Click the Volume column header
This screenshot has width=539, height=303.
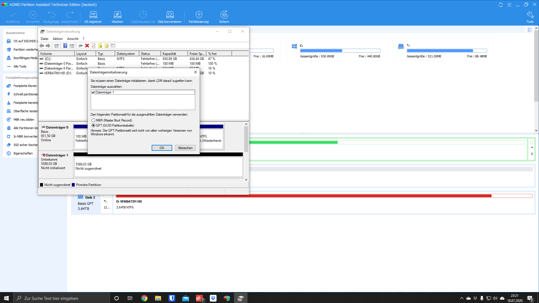56,54
